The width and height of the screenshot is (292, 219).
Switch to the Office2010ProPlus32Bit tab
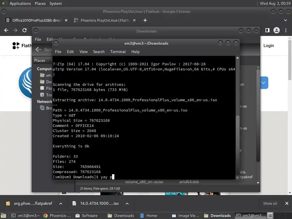pos(37,20)
